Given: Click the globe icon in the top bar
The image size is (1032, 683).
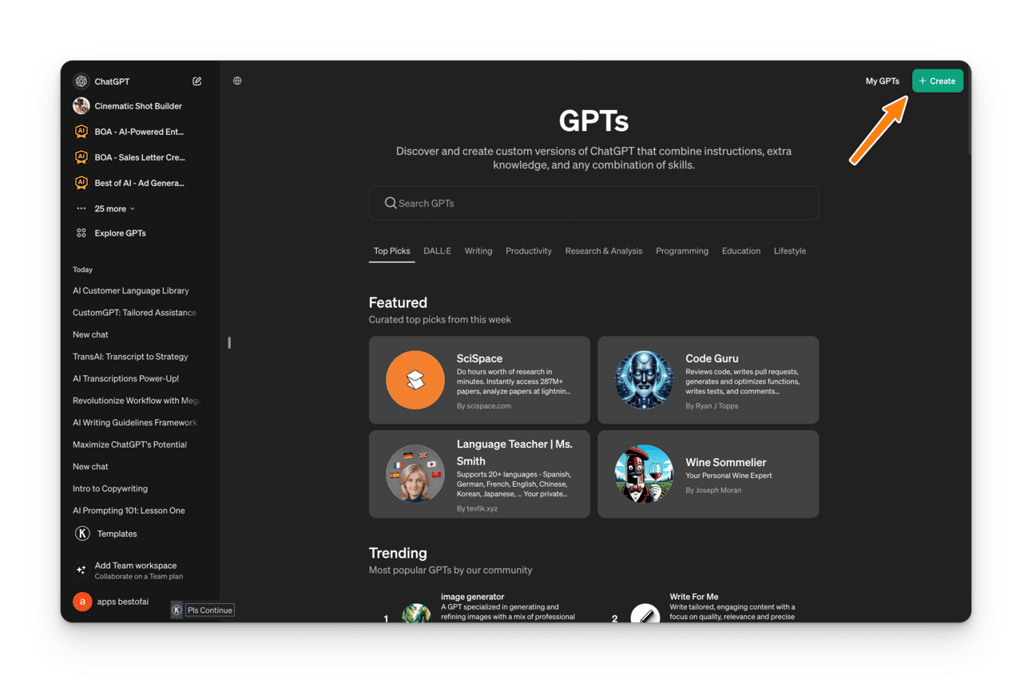Looking at the screenshot, I should pos(237,81).
